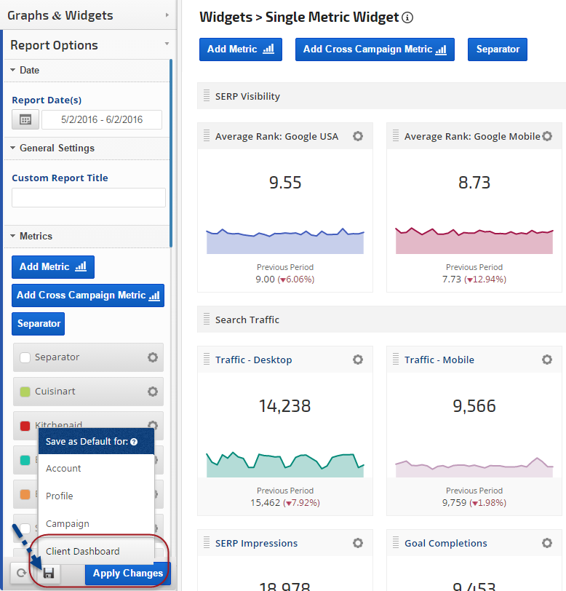Viewport: 566px width, 591px height.
Task: Click the calendar icon for Report Date
Action: (25, 120)
